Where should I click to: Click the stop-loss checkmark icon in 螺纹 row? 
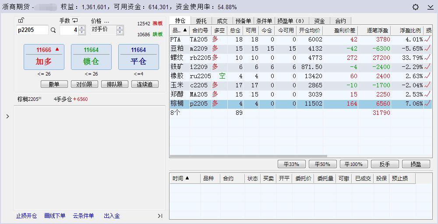point(427,58)
